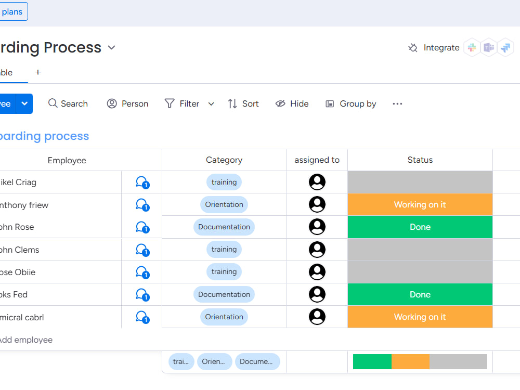This screenshot has width=520, height=390.
Task: Click Orientation tag in micral cabrl row
Action: click(x=224, y=317)
